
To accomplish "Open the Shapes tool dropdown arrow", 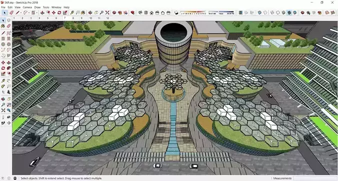I will pos(36,13).
